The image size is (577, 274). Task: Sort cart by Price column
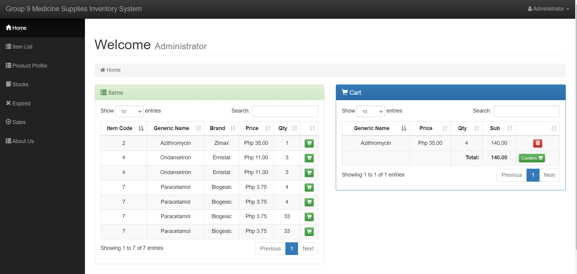click(x=430, y=128)
